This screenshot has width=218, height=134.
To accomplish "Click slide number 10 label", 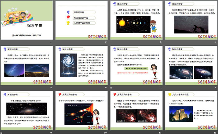I will 105,133.
